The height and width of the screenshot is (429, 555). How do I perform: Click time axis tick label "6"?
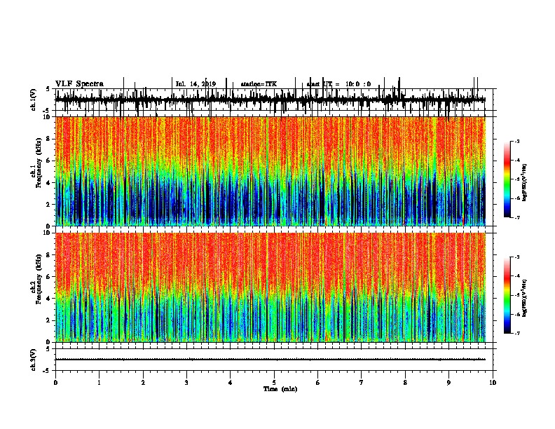[317, 383]
